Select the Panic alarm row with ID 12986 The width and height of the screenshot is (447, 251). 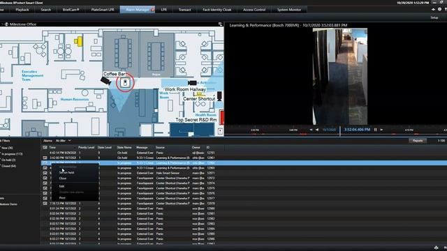244,239
